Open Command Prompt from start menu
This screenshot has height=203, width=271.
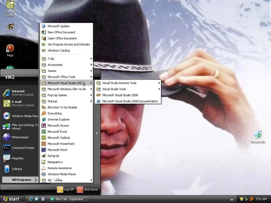[x=20, y=148]
